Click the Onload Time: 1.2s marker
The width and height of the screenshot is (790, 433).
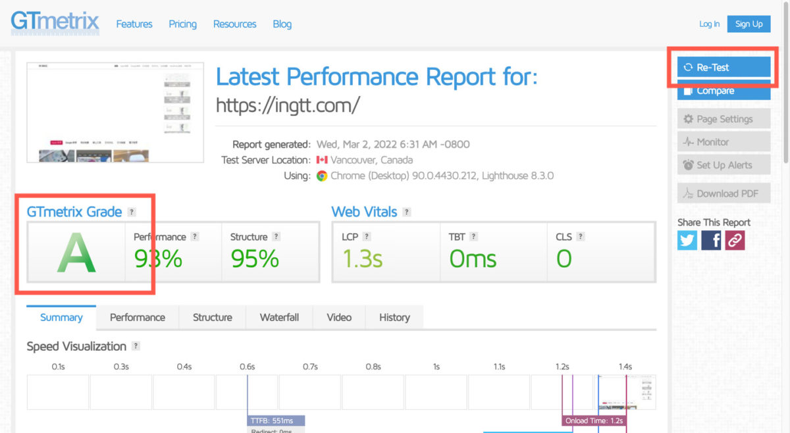[x=593, y=420]
